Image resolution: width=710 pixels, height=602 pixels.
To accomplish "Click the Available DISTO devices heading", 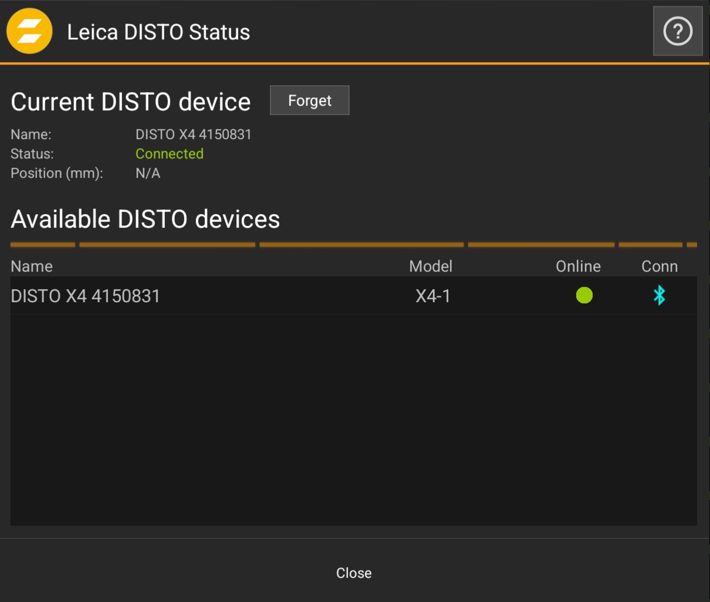I will [146, 219].
